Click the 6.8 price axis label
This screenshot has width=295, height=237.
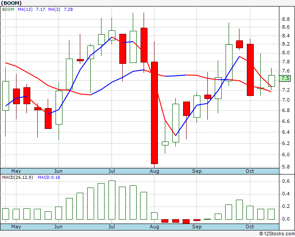point(285,110)
